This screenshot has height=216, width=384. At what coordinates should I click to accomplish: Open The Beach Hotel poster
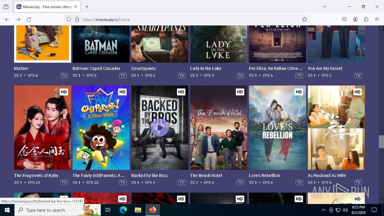(219, 128)
